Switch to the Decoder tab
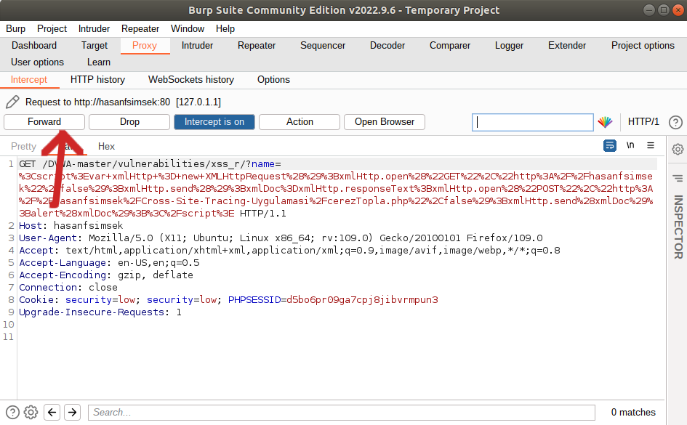The image size is (687, 425). click(387, 46)
